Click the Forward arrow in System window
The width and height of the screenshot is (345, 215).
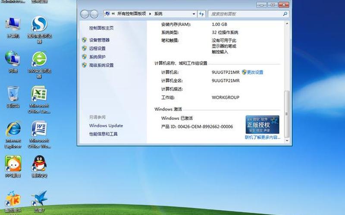click(x=94, y=14)
